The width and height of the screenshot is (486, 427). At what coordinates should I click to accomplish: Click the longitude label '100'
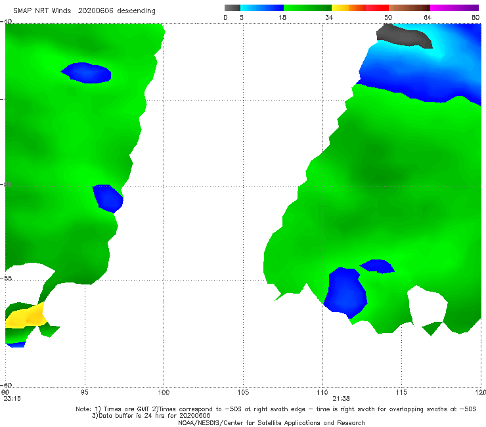tap(164, 392)
